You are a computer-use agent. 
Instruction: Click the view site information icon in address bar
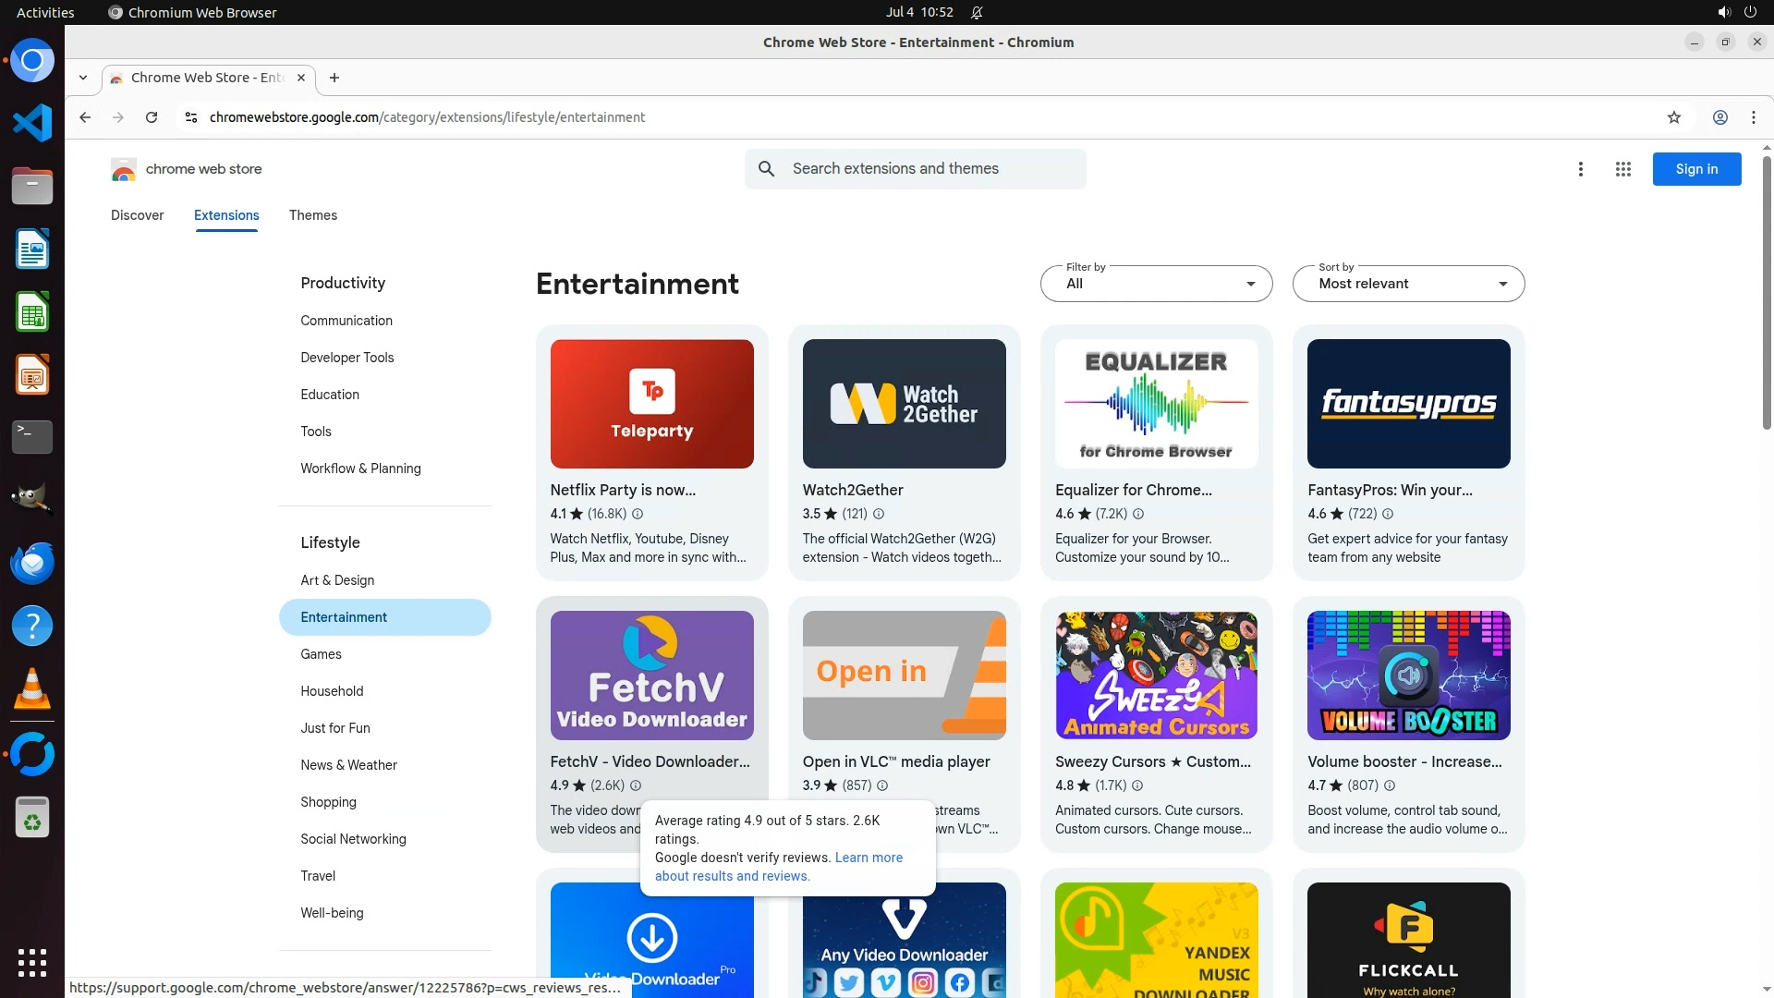coord(190,117)
